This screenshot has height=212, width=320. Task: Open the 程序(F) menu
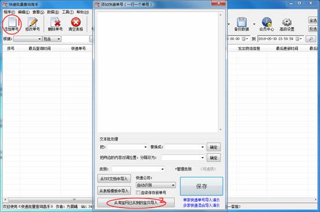(9, 12)
